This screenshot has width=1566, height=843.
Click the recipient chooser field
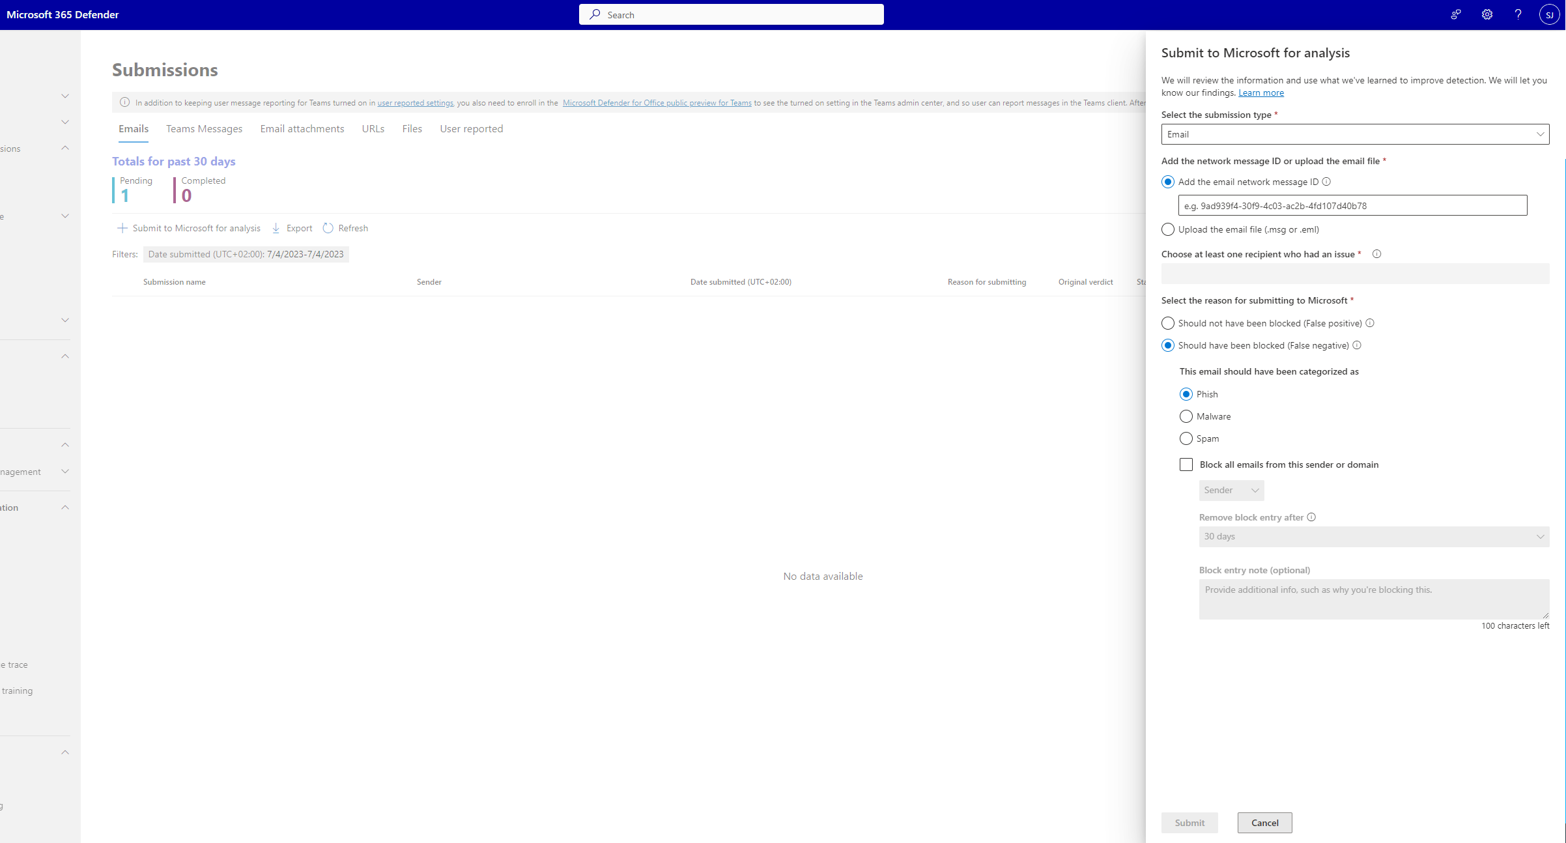coord(1355,274)
